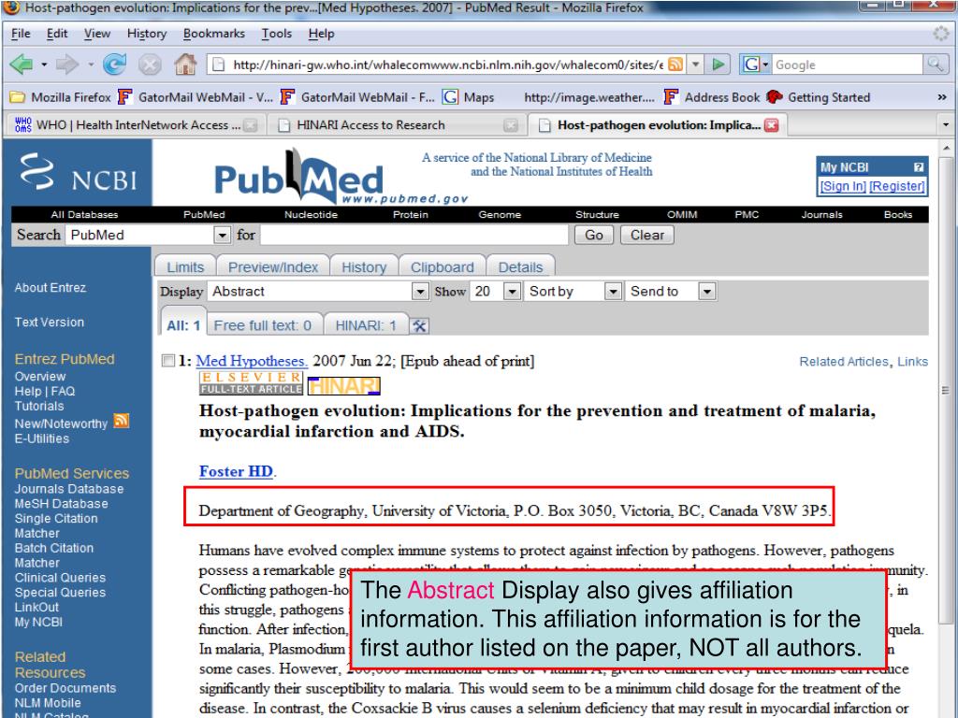Viewport: 958px width, 718px height.
Task: Open the Mozilla Firefox bookmarks folder
Action: 61,97
